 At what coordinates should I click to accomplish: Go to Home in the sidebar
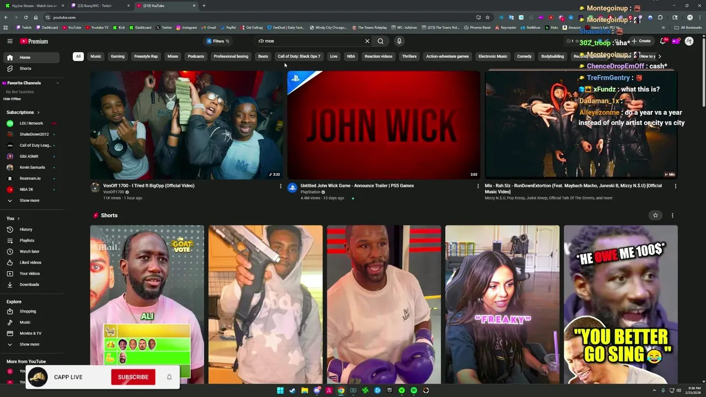tap(31, 57)
